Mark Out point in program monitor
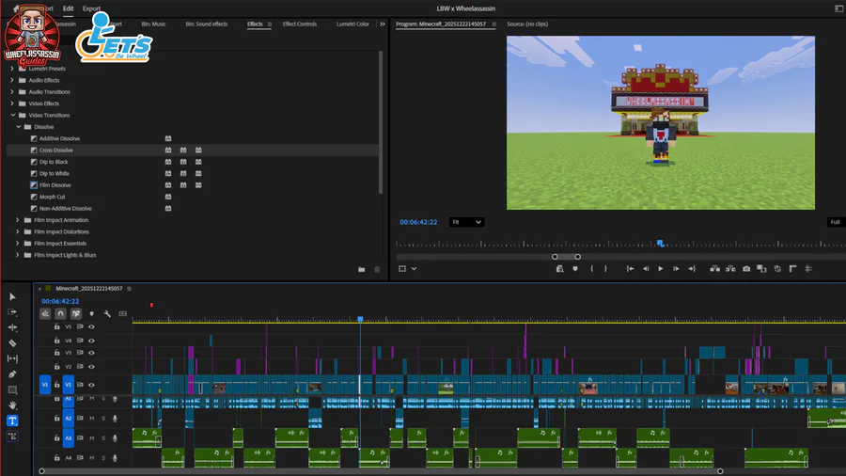The height and width of the screenshot is (476, 846). point(605,269)
